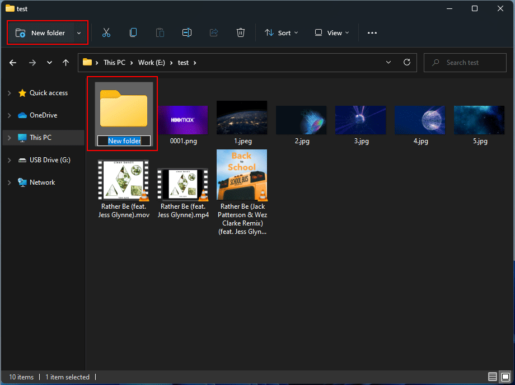Screen dimensions: 515x385
Task: Expand the New folder split-button arrow
Action: point(79,32)
